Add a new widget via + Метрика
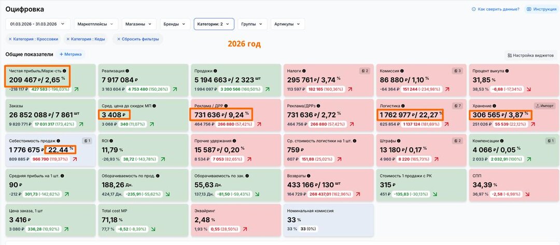The image size is (560, 245). pyautogui.click(x=71, y=54)
